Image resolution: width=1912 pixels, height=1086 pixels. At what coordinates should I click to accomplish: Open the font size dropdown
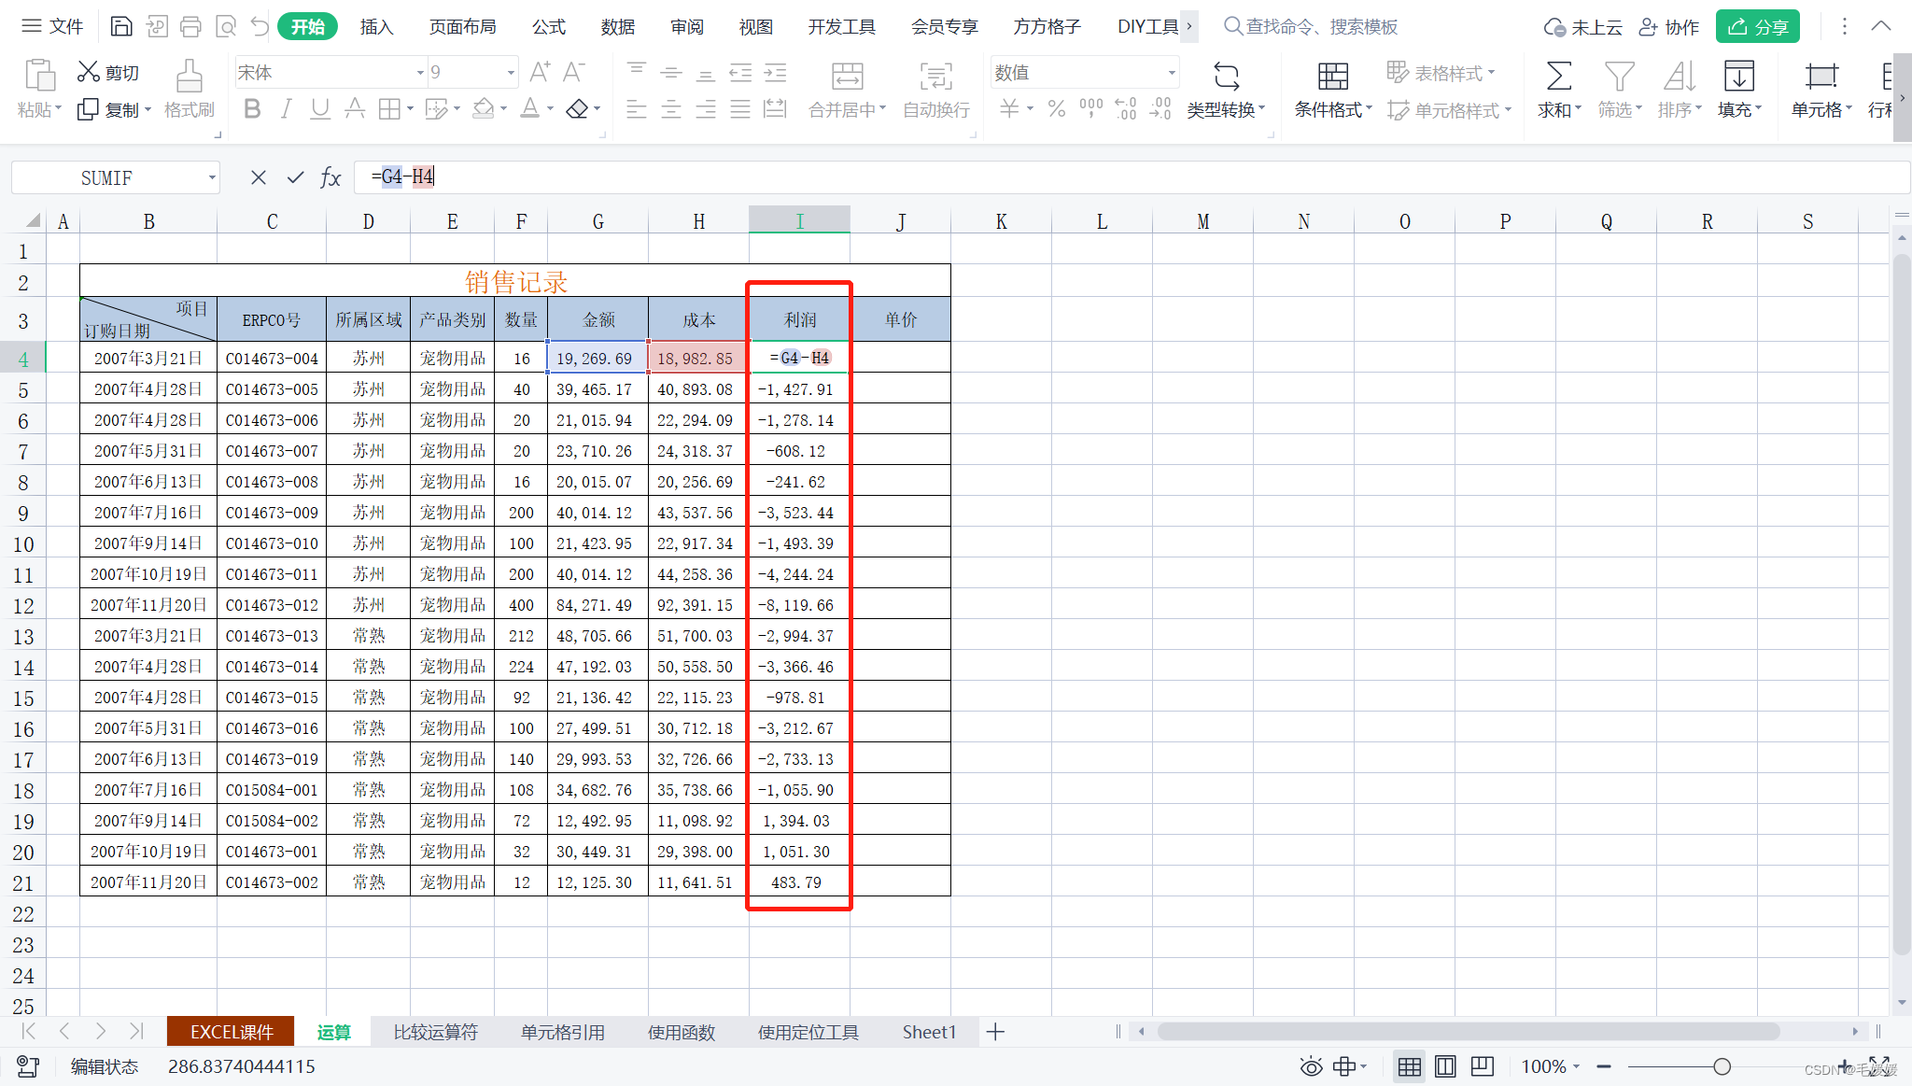pos(511,73)
